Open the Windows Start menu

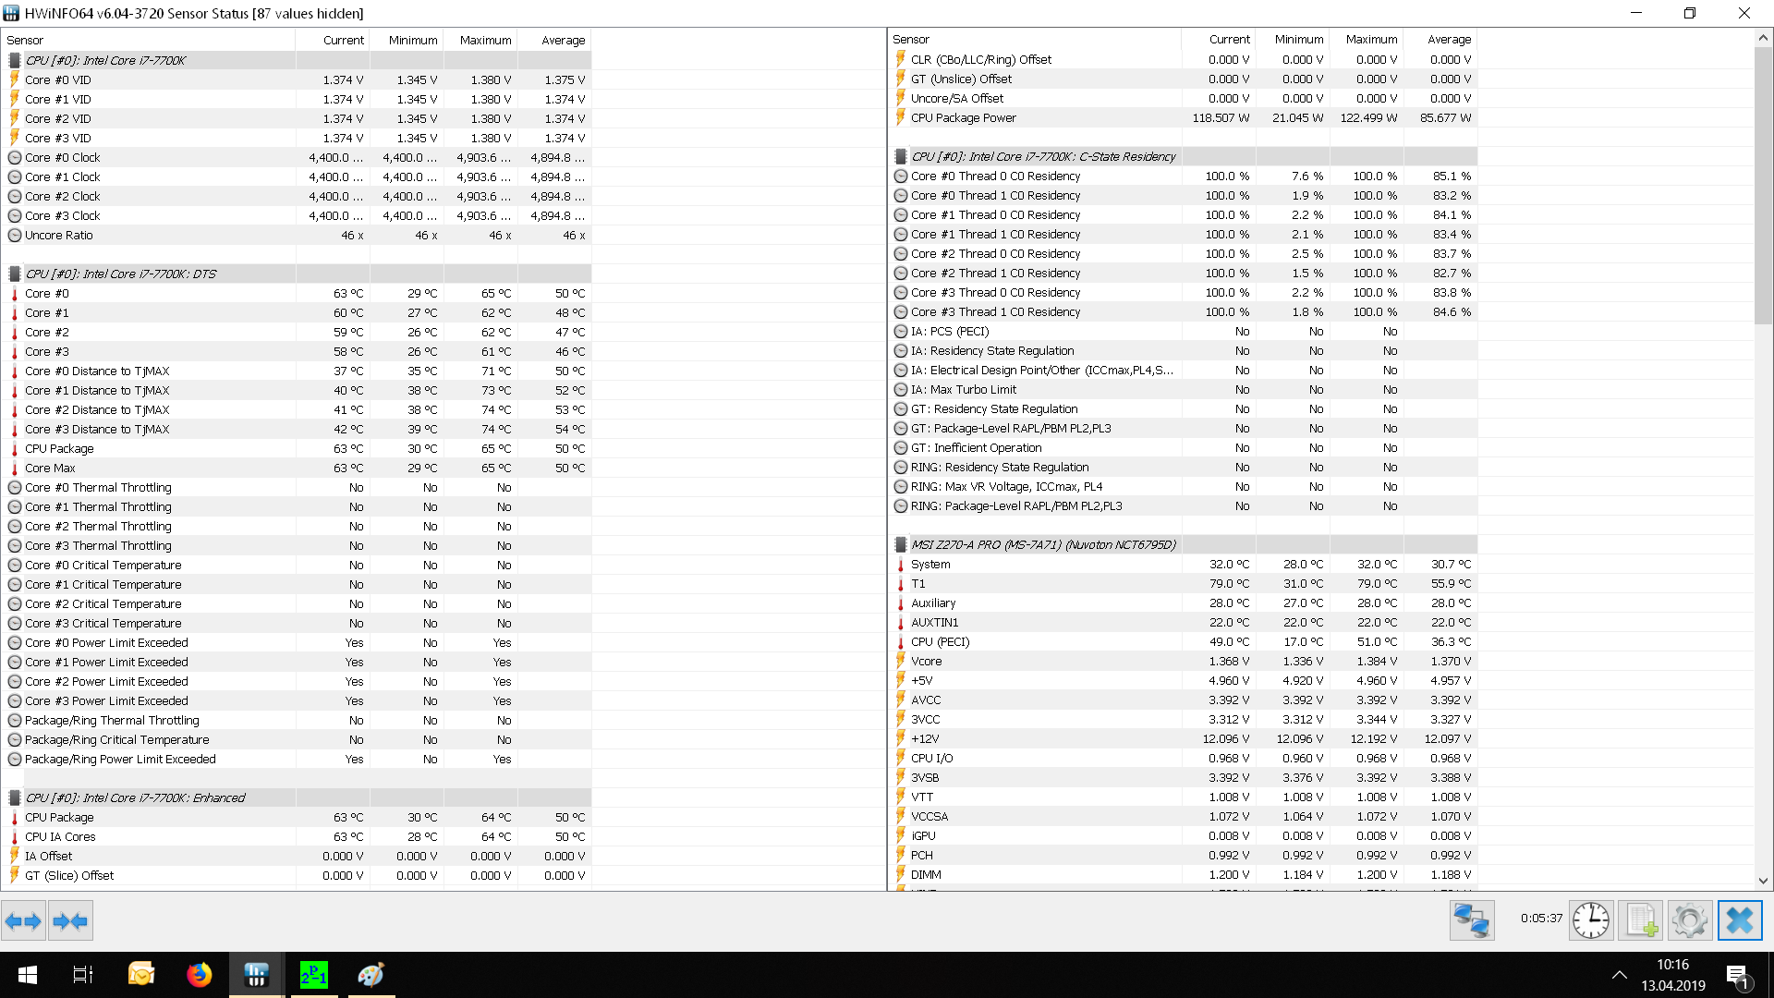coord(28,974)
